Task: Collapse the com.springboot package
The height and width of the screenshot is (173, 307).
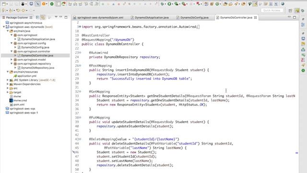Action: click(x=12, y=35)
